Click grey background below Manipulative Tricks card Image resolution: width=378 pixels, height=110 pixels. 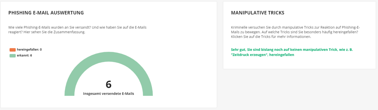click(x=299, y=89)
